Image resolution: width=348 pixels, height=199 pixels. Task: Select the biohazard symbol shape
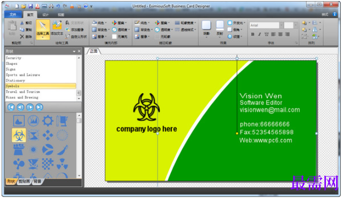pyautogui.click(x=19, y=135)
